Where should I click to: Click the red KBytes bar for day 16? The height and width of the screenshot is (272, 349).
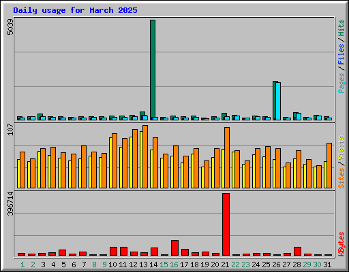174,248
